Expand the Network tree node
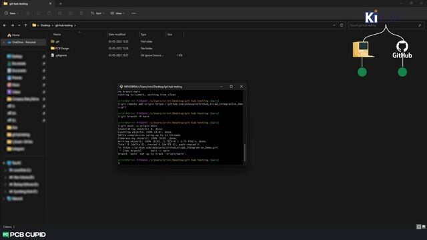427x240 pixels. pos(4,199)
